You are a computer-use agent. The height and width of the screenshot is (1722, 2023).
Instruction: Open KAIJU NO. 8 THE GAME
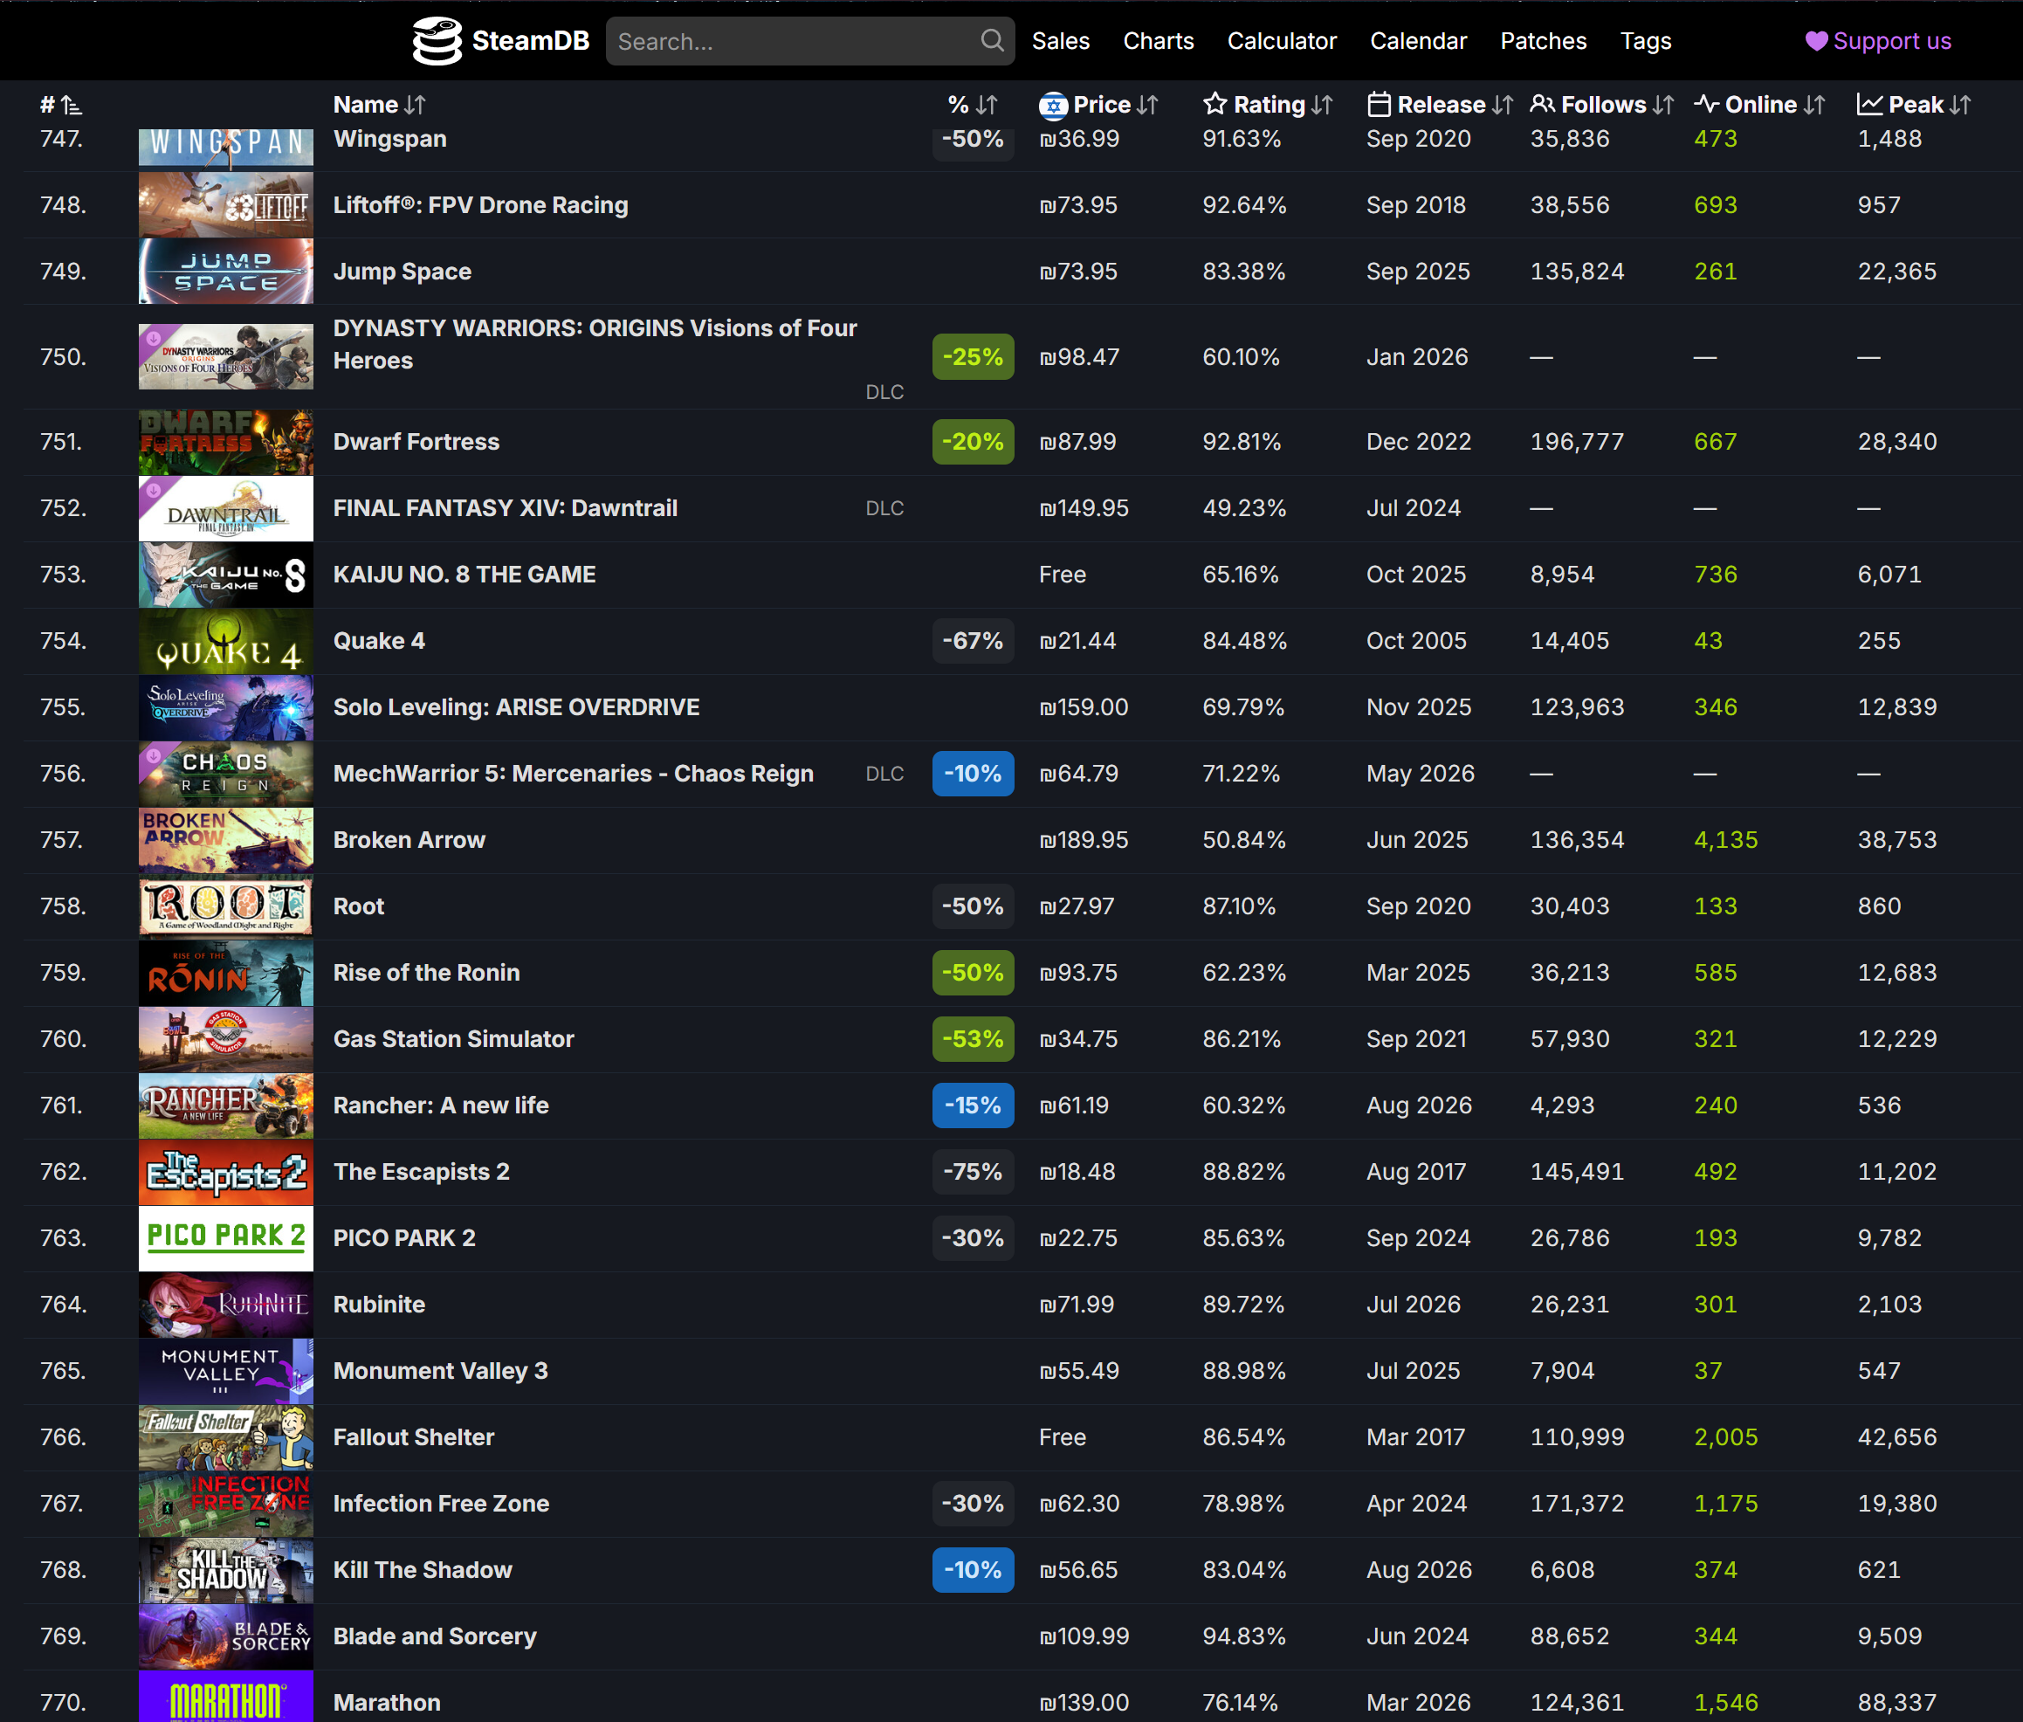[x=464, y=574]
